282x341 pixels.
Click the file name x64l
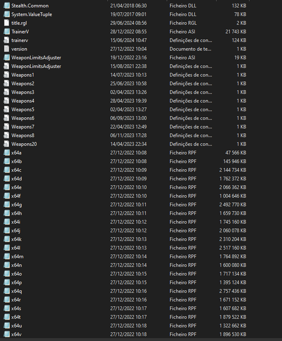click(x=15, y=248)
